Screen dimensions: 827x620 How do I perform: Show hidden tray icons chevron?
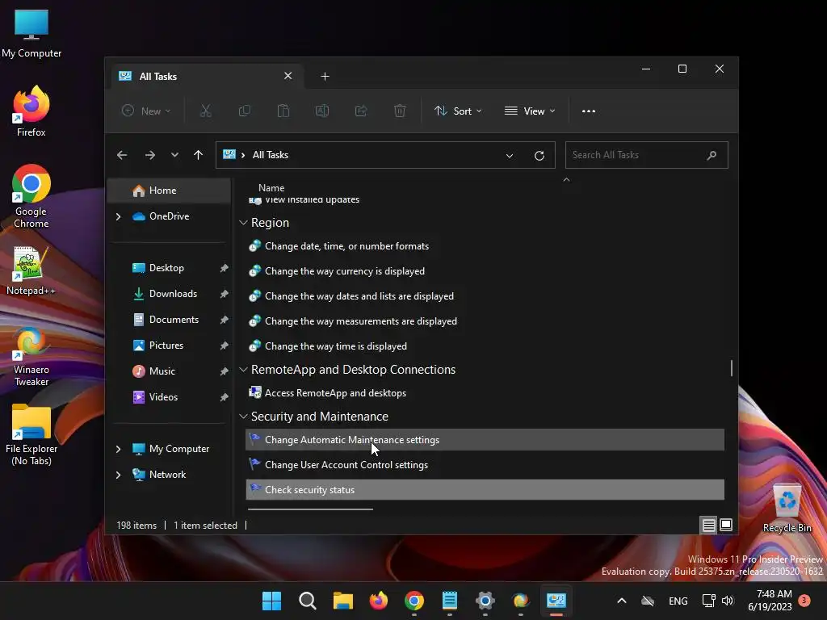tap(622, 601)
